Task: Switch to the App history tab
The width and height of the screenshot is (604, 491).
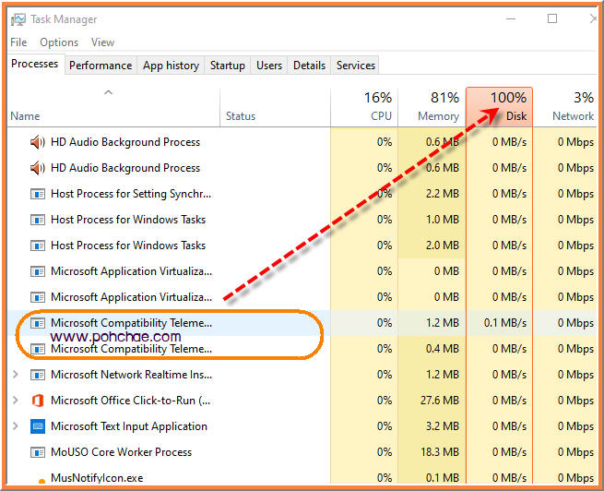Action: pyautogui.click(x=171, y=66)
